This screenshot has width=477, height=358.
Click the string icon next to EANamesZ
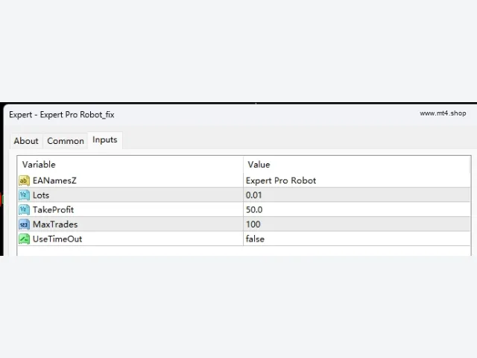pos(24,180)
